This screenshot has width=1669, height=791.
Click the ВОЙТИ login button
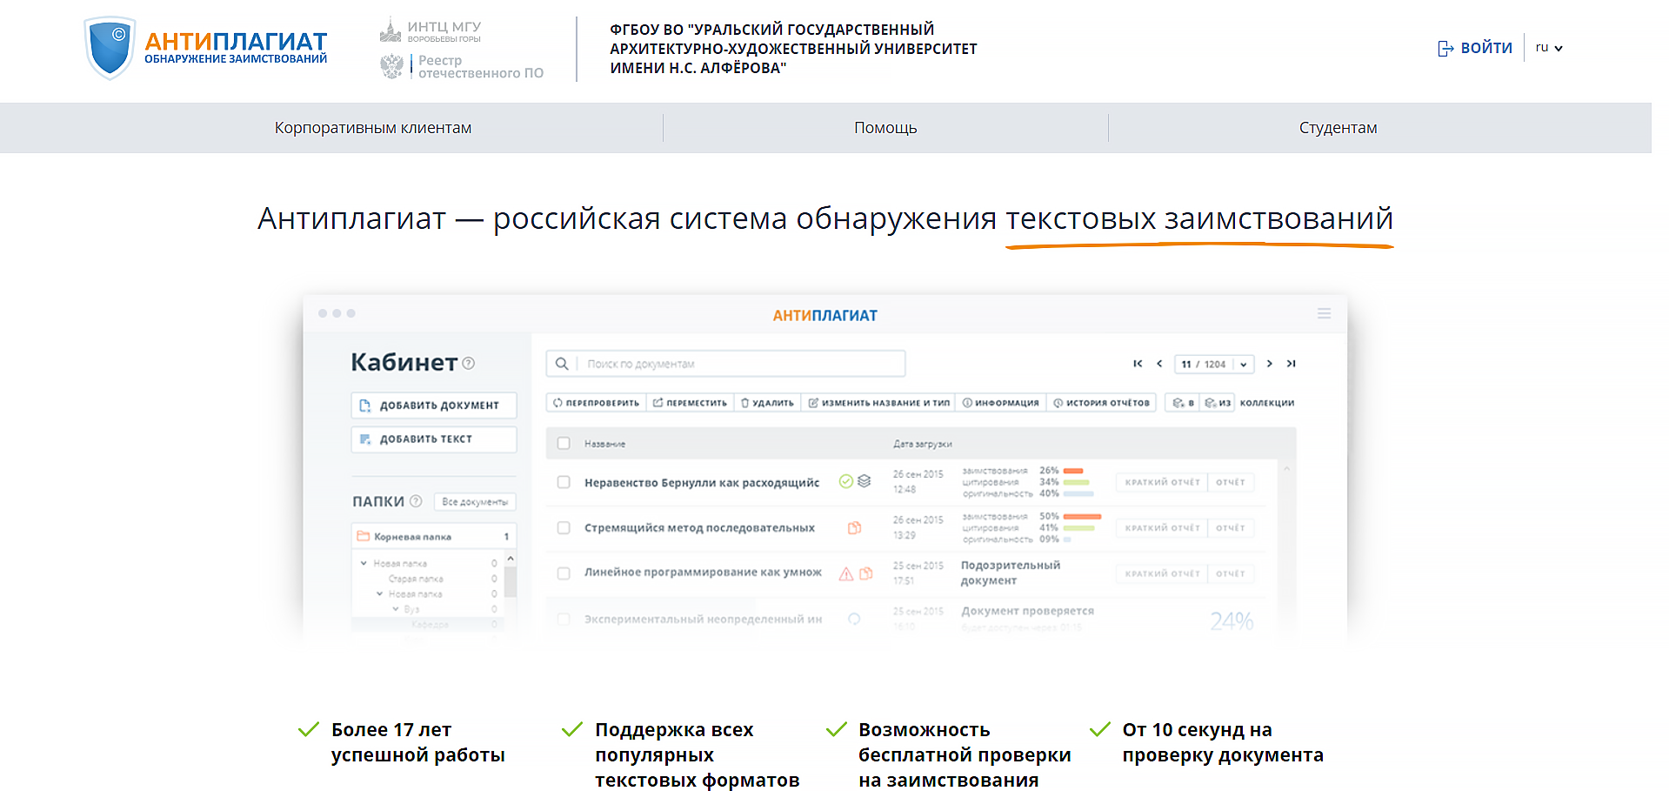(x=1475, y=48)
